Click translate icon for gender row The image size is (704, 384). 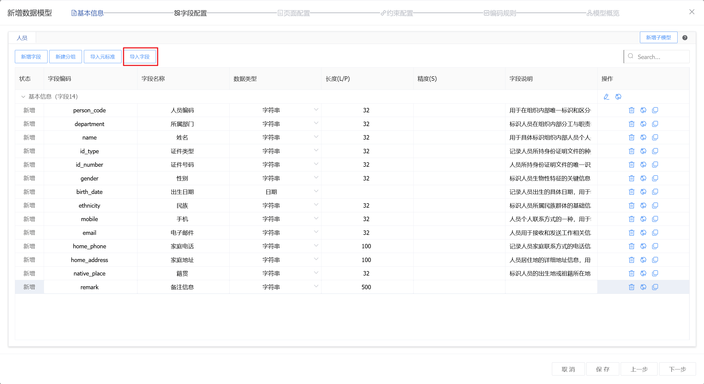point(643,178)
